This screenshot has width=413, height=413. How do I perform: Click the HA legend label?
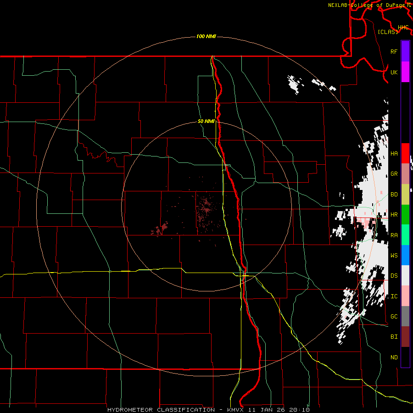(394, 153)
